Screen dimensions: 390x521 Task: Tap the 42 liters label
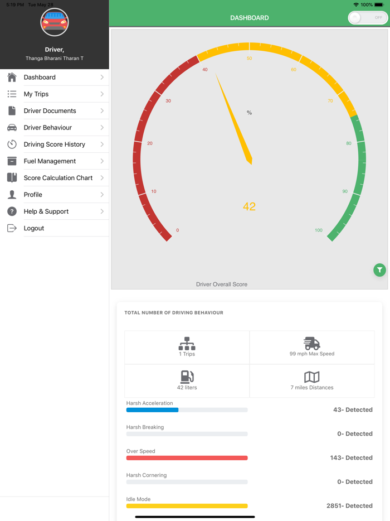click(187, 388)
